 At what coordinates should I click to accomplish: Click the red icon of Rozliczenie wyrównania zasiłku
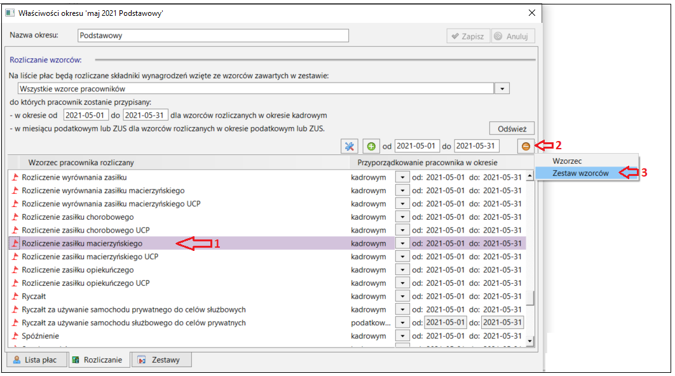coord(15,177)
